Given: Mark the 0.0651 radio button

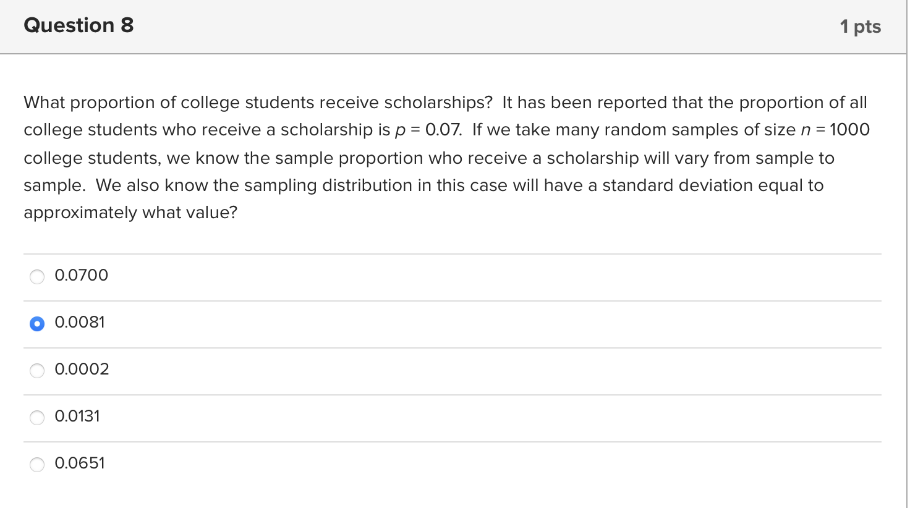Looking at the screenshot, I should click(x=37, y=464).
